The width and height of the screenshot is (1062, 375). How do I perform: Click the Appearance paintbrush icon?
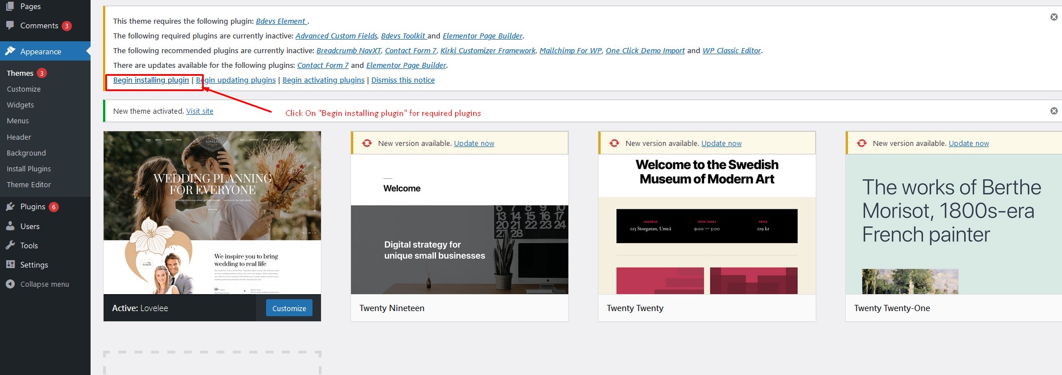click(x=10, y=51)
